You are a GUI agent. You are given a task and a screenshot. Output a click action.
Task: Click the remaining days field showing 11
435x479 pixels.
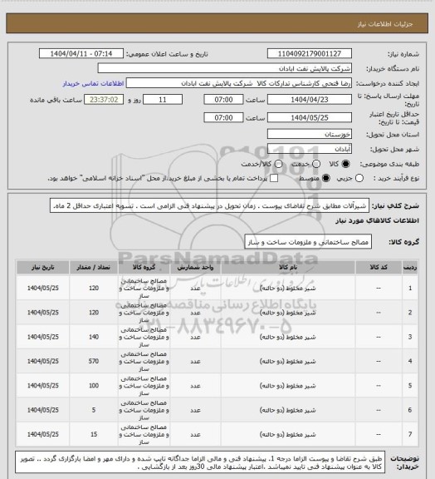163,100
